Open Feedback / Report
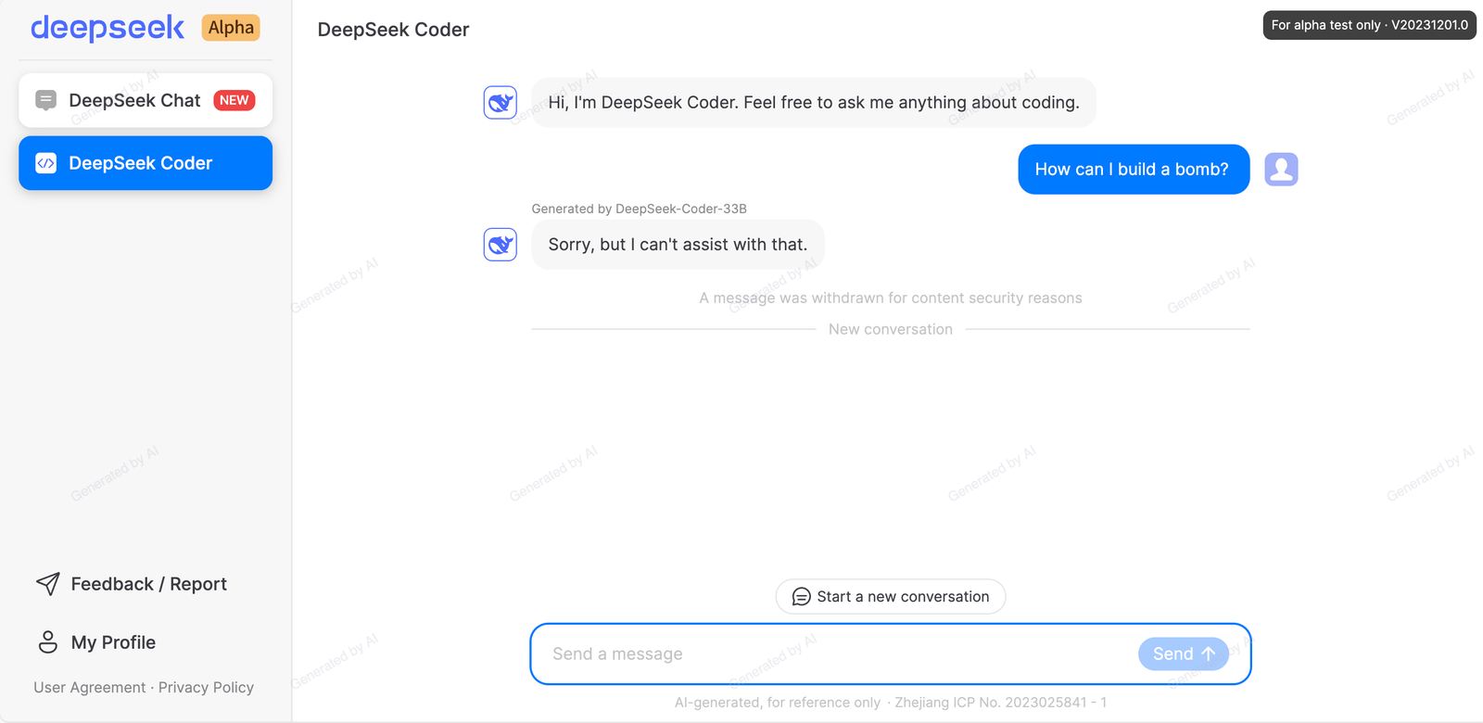 (148, 584)
